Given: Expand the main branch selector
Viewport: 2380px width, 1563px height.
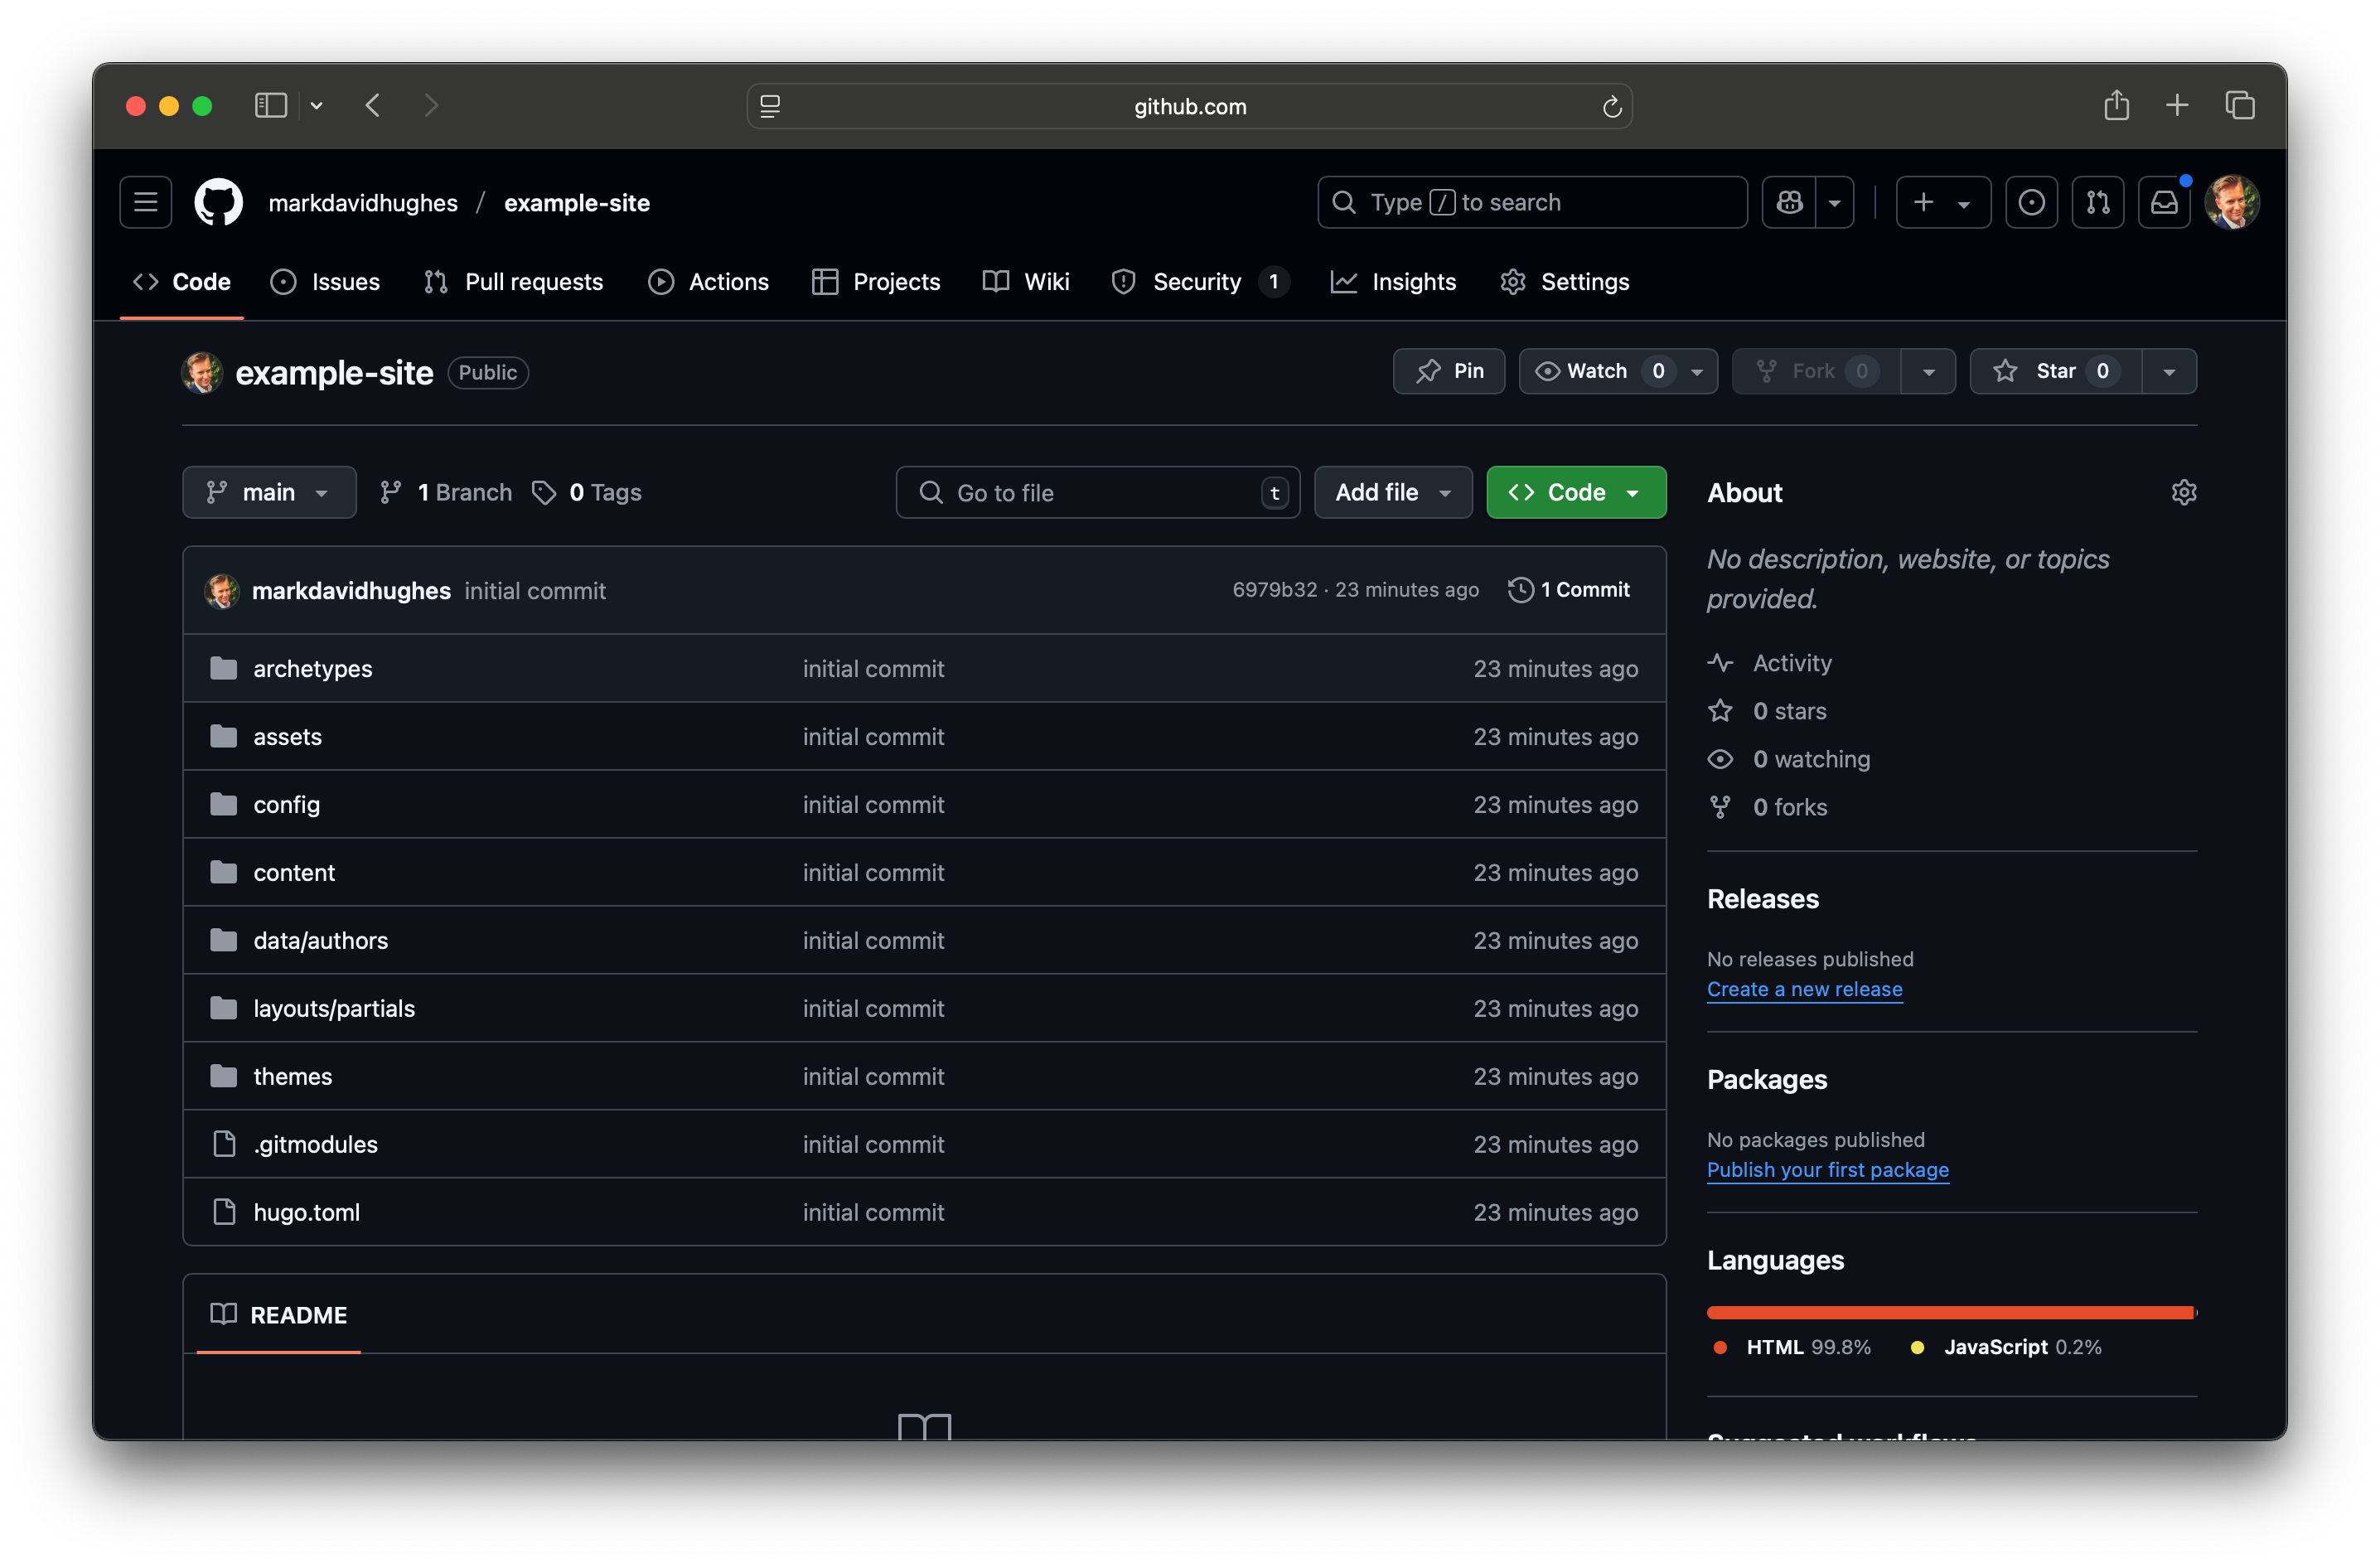Looking at the screenshot, I should point(269,492).
